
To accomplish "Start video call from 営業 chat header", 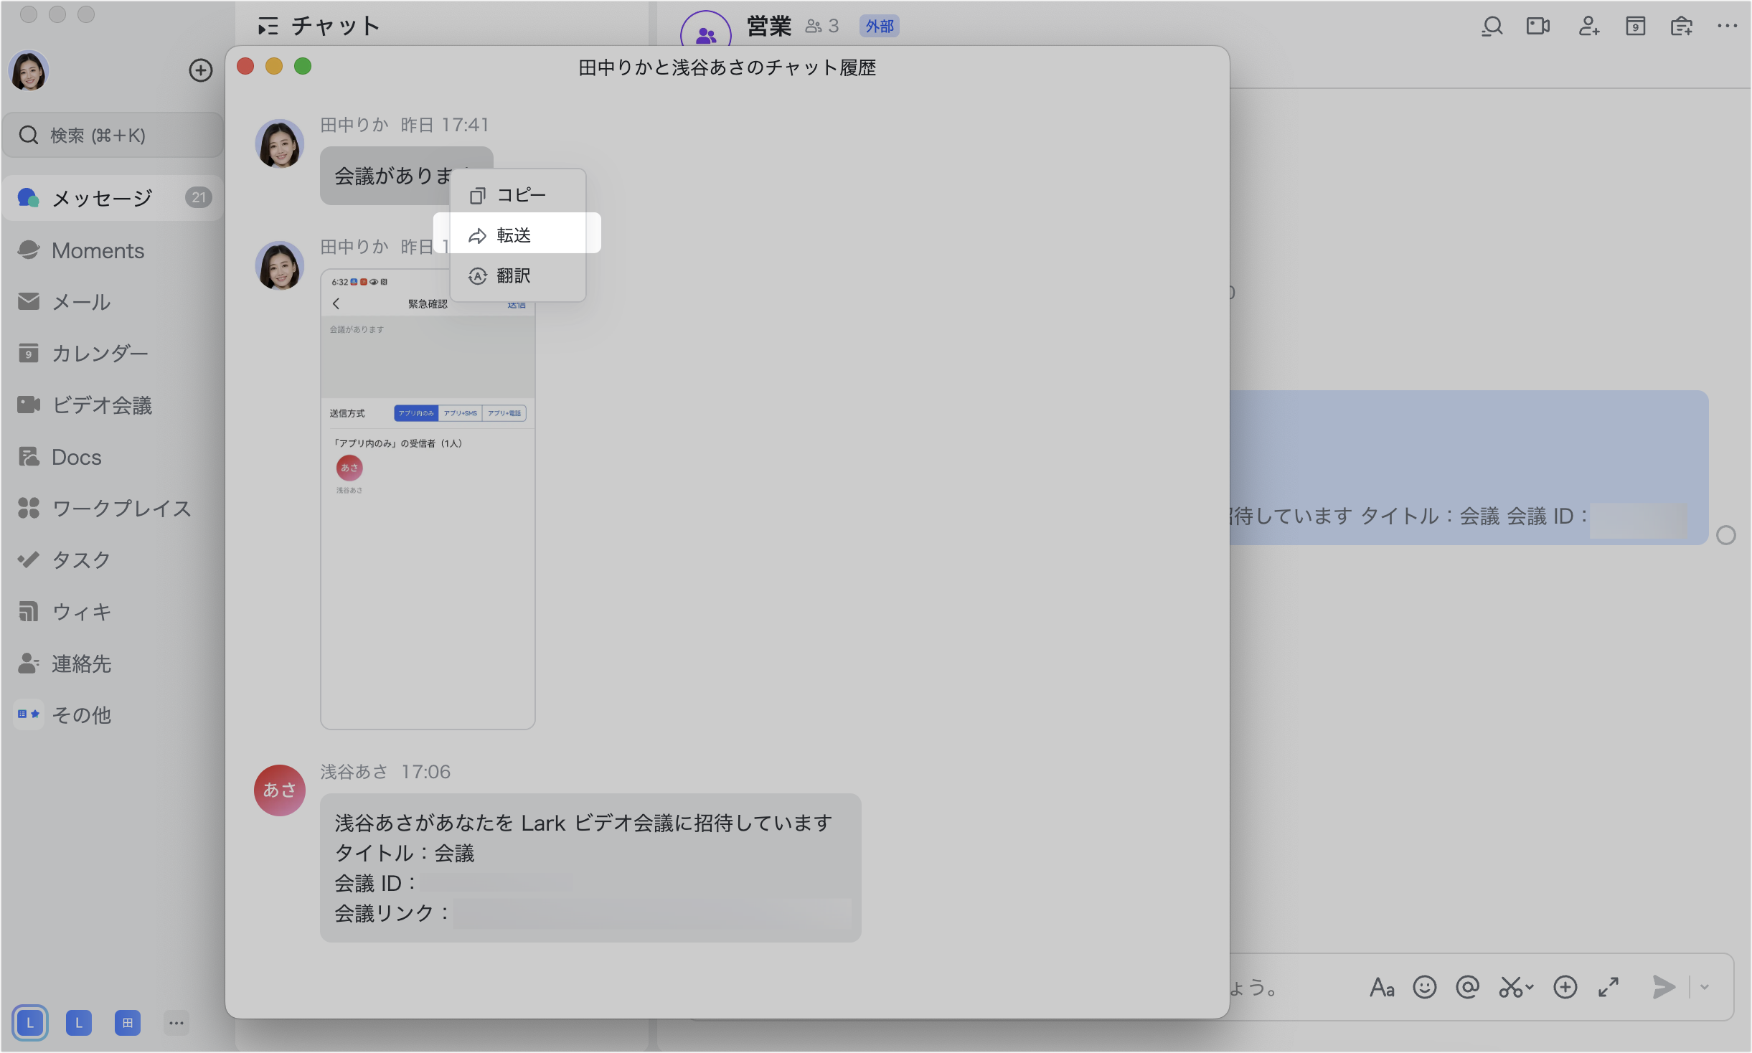I will (1538, 27).
